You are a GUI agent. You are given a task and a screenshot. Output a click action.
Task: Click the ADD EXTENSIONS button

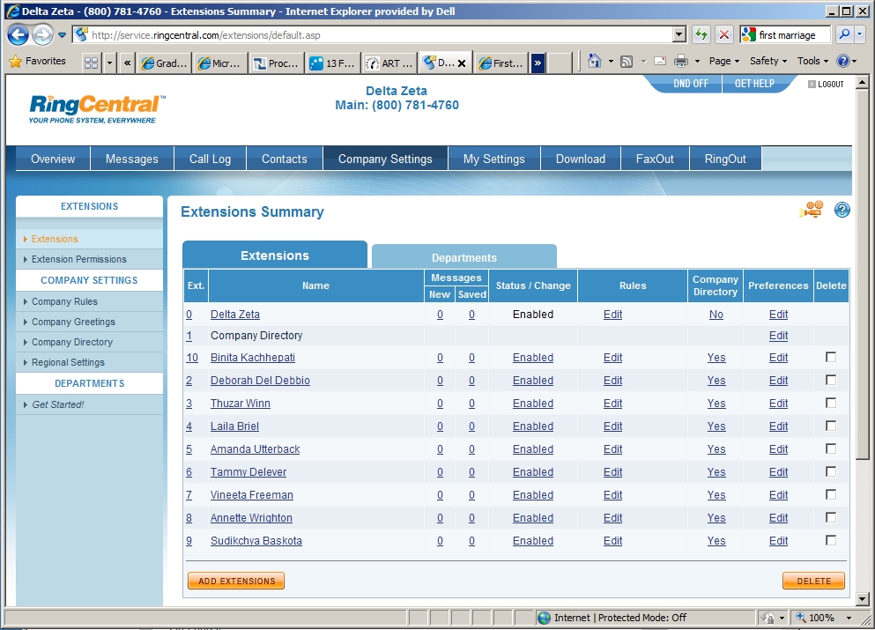pyautogui.click(x=237, y=581)
